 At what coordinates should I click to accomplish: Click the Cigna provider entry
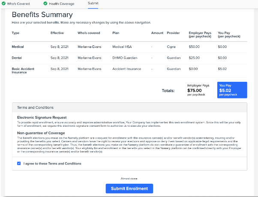(x=171, y=46)
